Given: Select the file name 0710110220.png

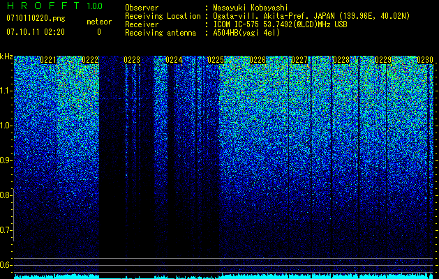Looking at the screenshot, I should (36, 19).
